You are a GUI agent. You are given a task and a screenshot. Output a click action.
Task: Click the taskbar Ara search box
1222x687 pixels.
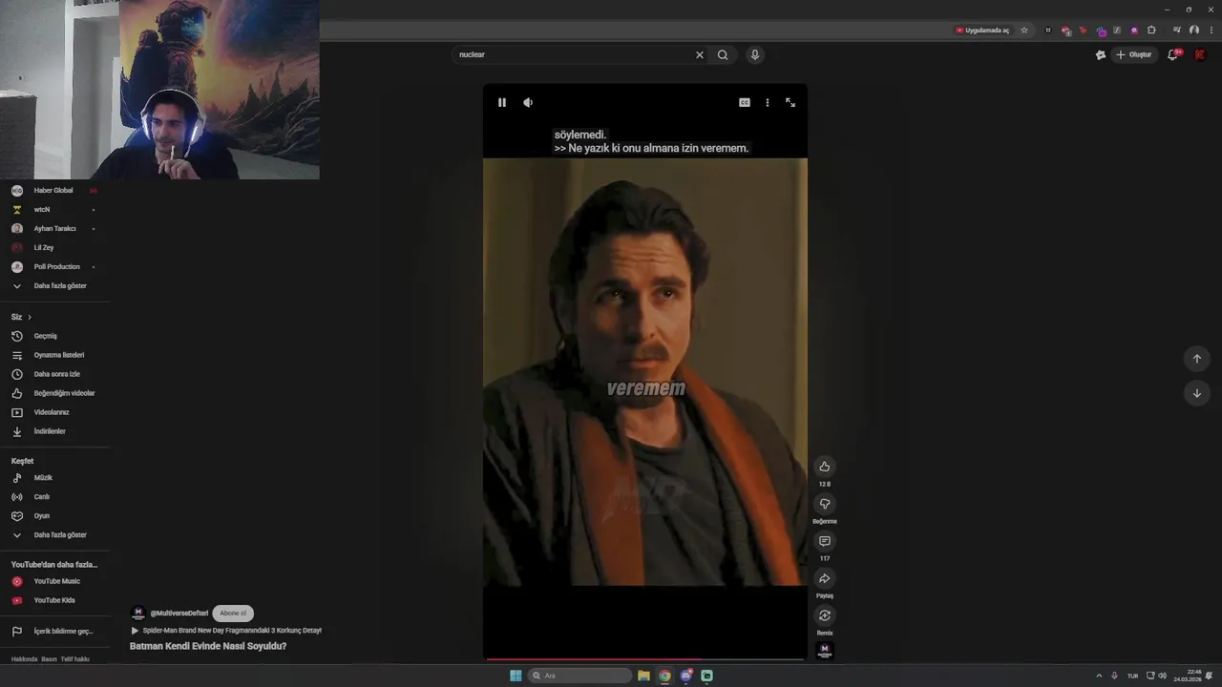click(579, 676)
